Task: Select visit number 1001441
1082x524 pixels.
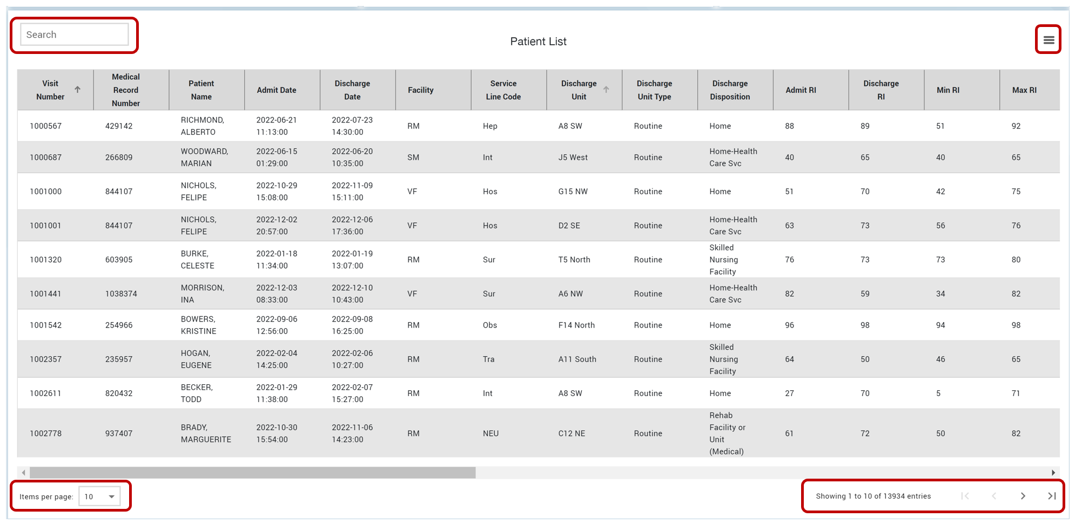Action: click(x=45, y=294)
